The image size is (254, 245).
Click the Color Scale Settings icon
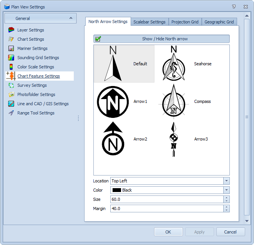(x=11, y=67)
